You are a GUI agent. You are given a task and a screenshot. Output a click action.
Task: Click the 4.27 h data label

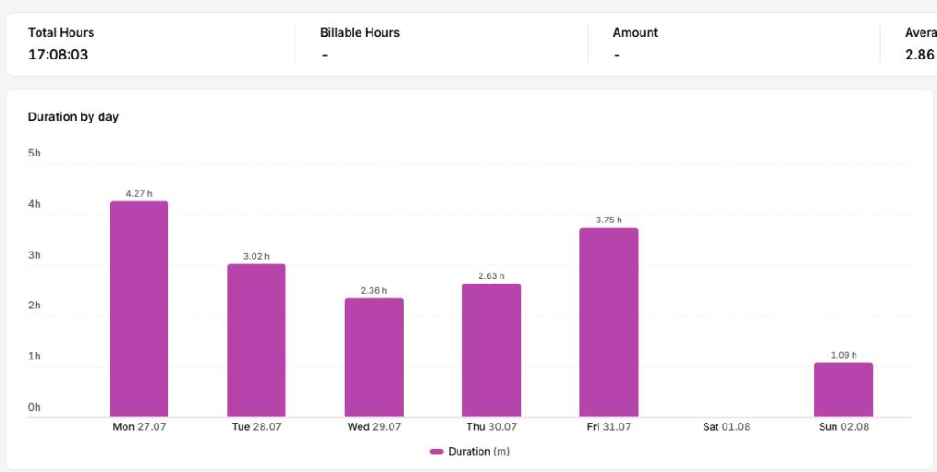139,194
